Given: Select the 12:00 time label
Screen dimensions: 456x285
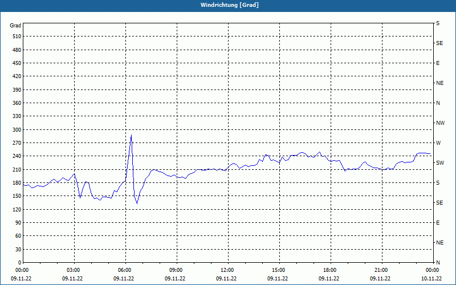Looking at the screenshot, I should [227, 270].
